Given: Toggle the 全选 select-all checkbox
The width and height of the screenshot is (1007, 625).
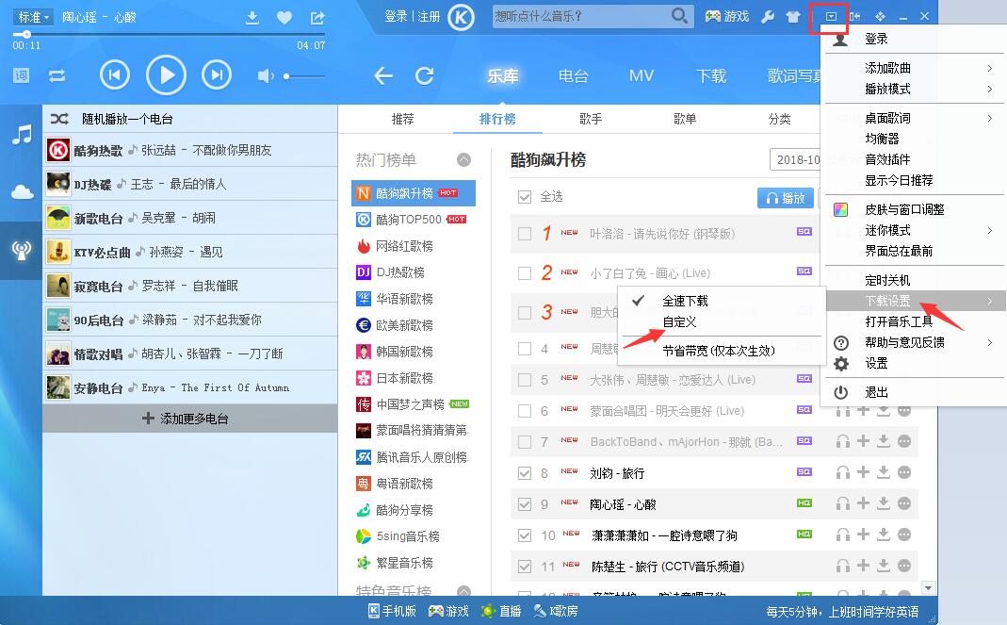Looking at the screenshot, I should (524, 197).
